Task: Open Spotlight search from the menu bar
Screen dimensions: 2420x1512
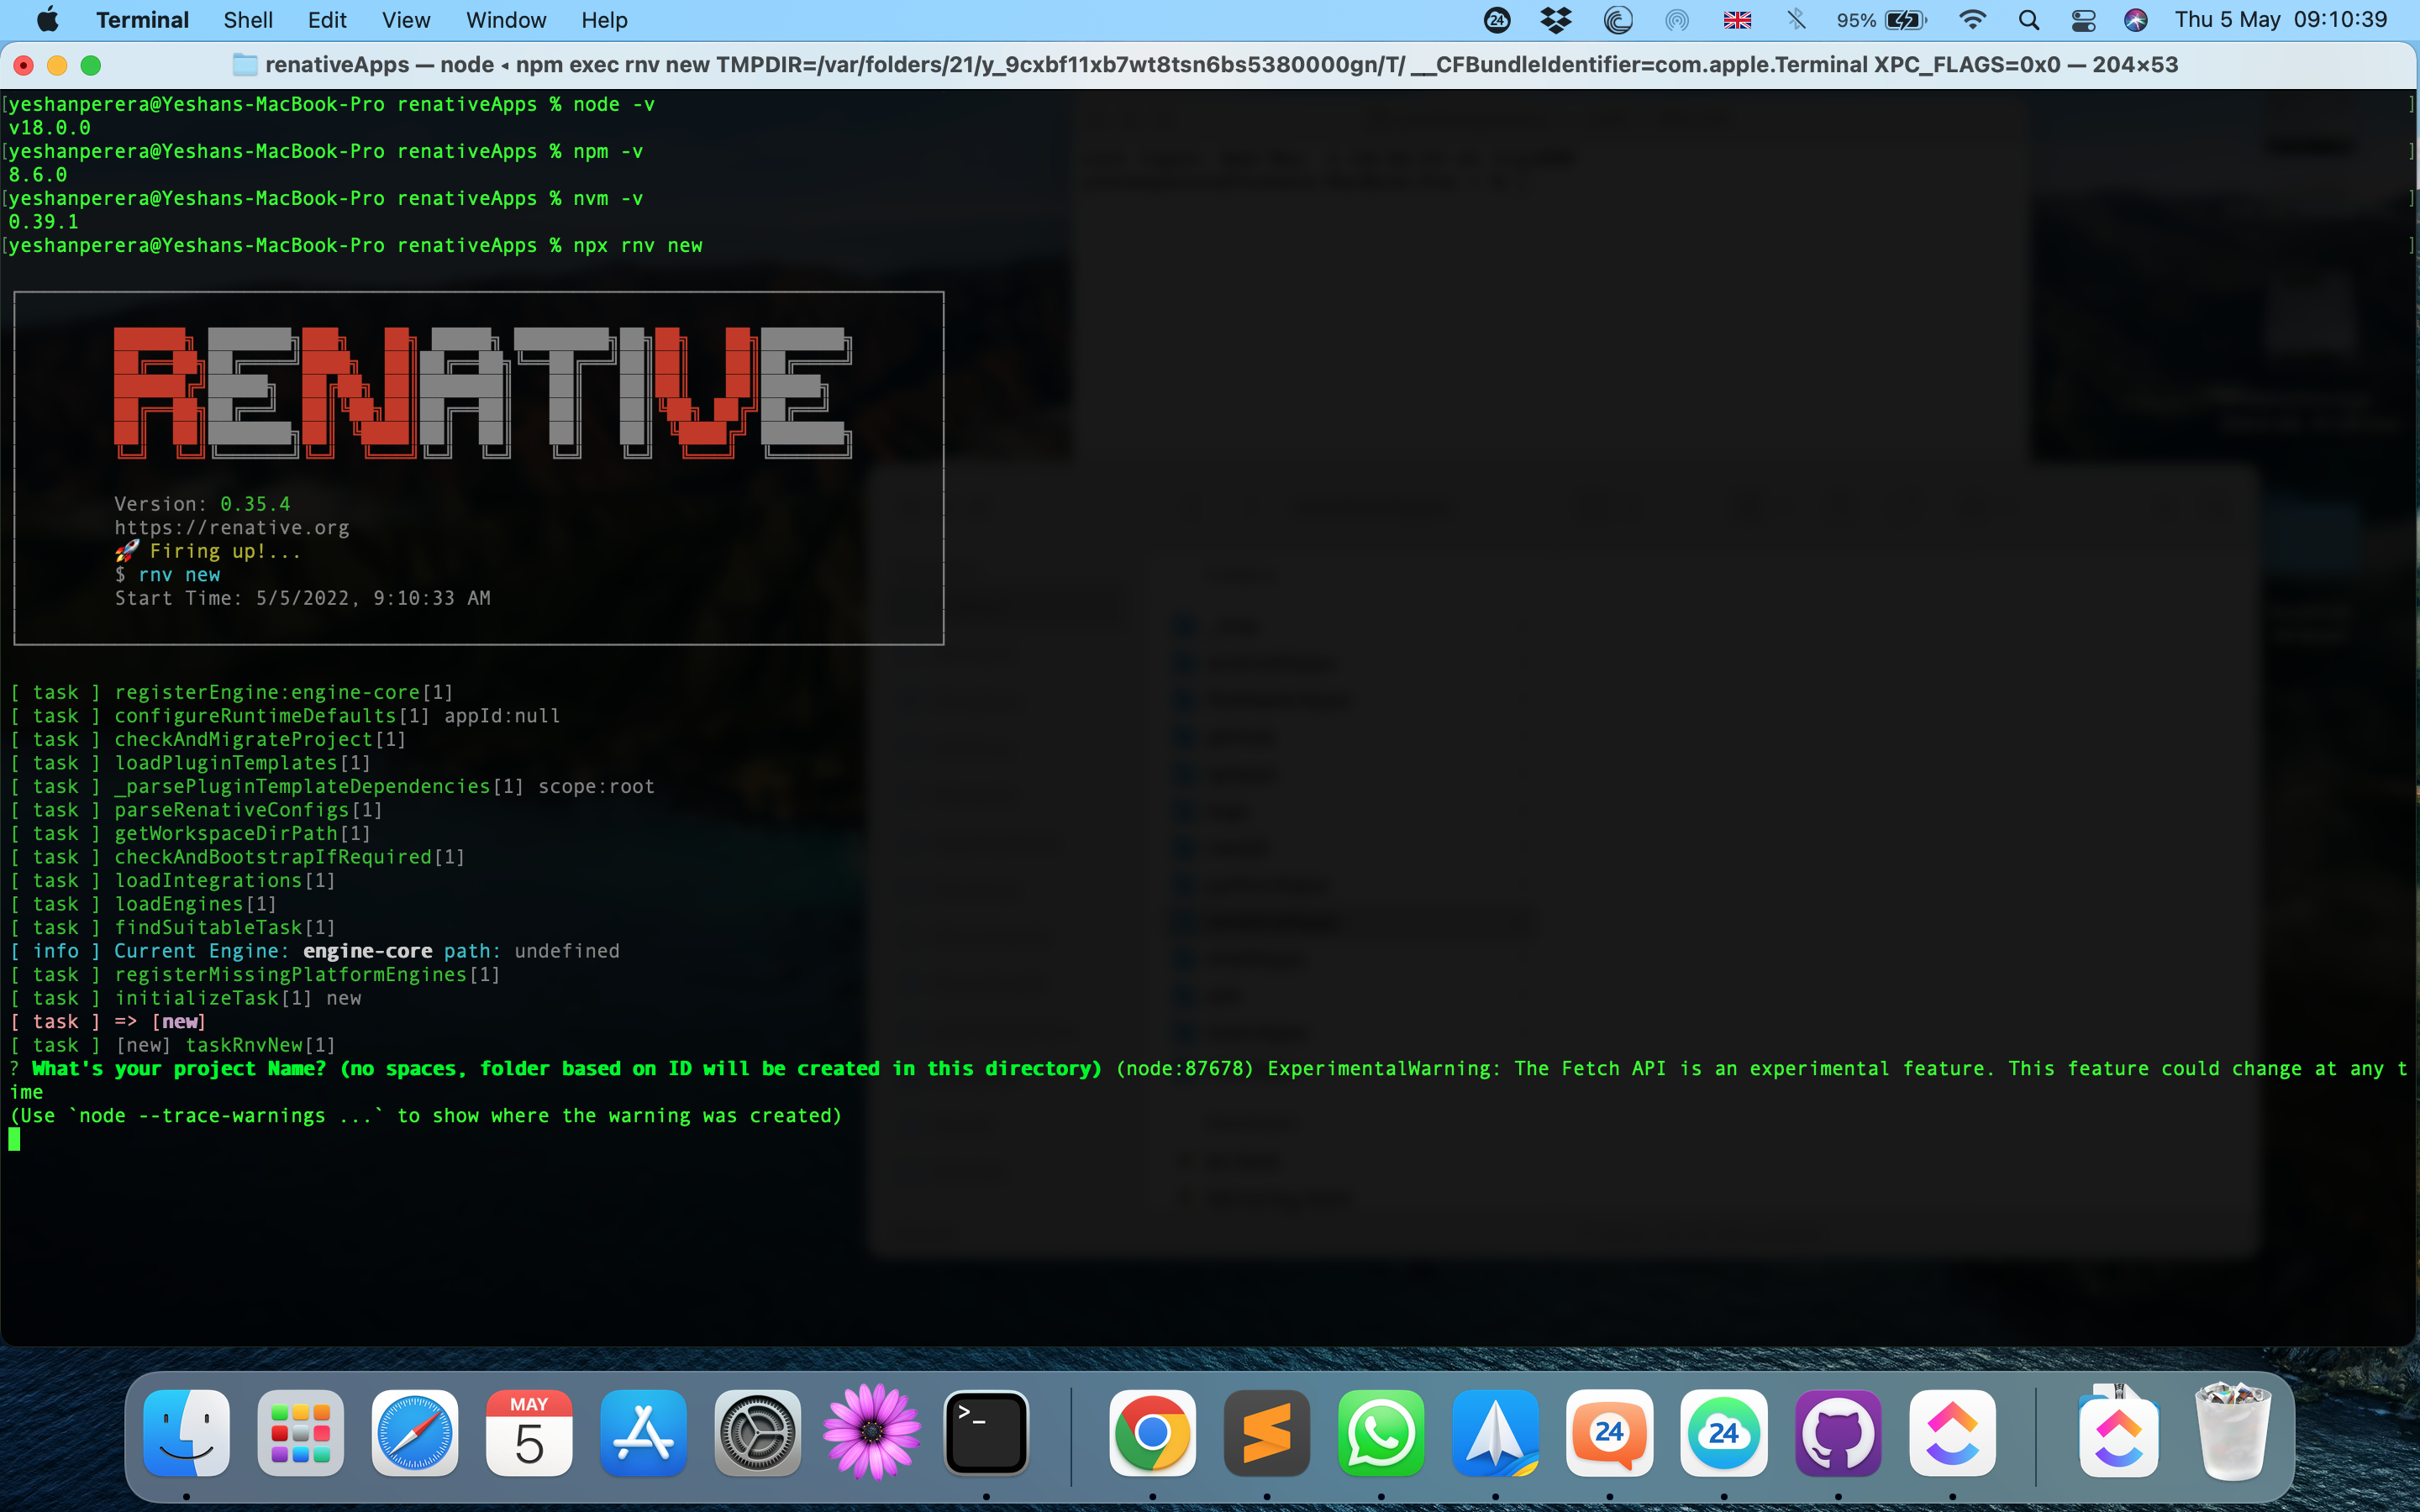Action: point(2030,20)
